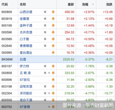Click change percentage -4.71%
The width and height of the screenshot is (115, 110).
tap(89, 93)
